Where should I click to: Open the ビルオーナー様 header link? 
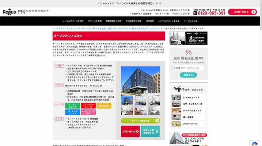pyautogui.click(x=162, y=14)
